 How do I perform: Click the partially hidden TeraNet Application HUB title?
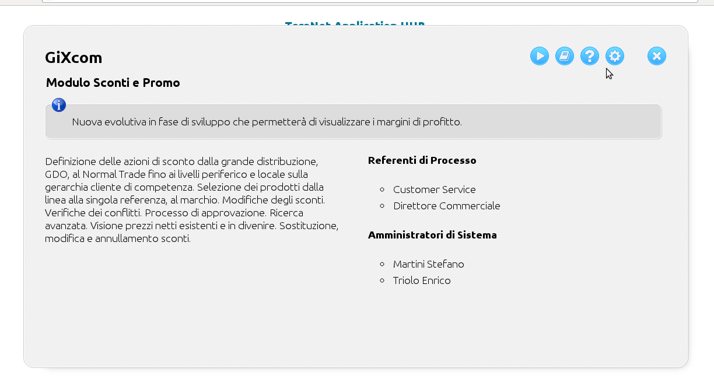[x=354, y=24]
